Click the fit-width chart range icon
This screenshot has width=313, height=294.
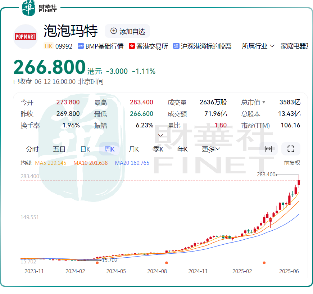(x=268, y=149)
